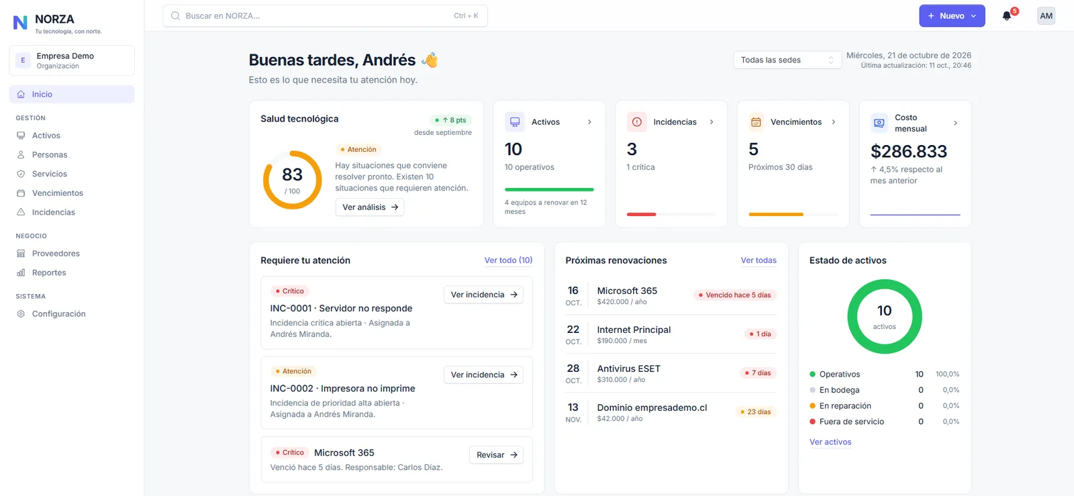Click the Proveedores store icon
1074x496 pixels.
point(21,254)
